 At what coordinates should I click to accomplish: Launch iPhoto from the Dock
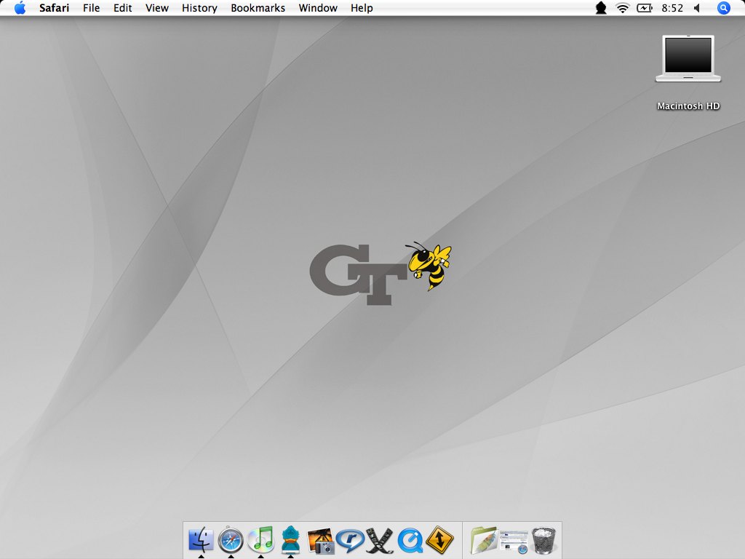click(321, 541)
